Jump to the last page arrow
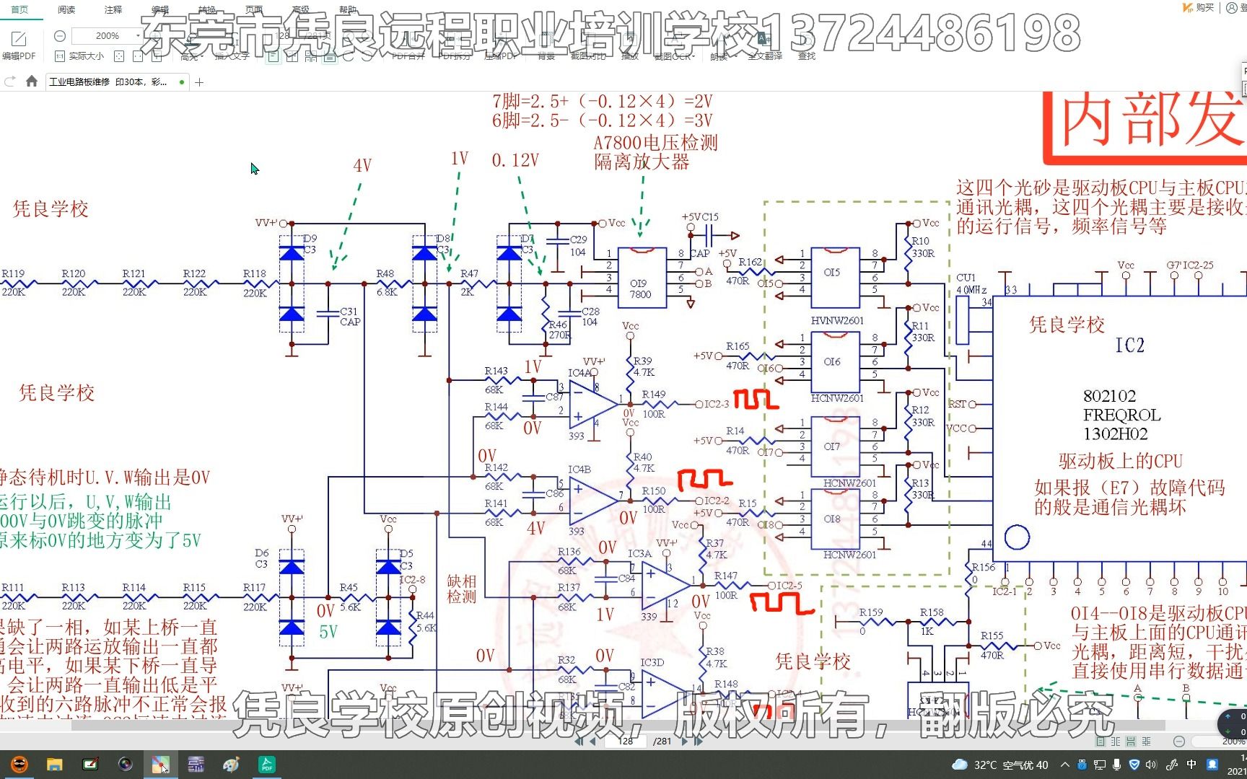This screenshot has width=1247, height=779. tap(698, 741)
